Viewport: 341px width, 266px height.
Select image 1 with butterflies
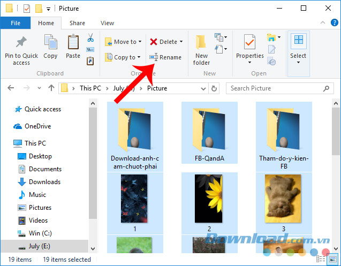tap(135, 203)
